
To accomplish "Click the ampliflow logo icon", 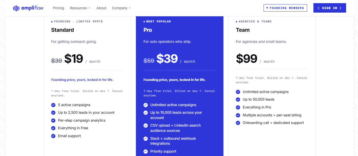I will [16, 8].
